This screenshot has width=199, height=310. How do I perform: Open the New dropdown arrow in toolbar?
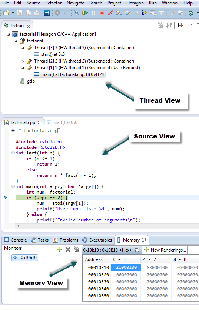point(13,13)
